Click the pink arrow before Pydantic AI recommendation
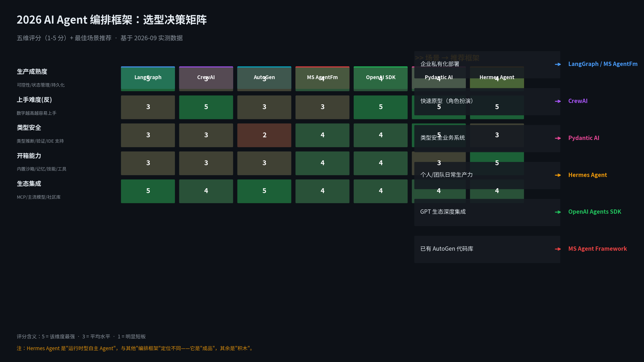This screenshot has height=362, width=644. (x=558, y=138)
